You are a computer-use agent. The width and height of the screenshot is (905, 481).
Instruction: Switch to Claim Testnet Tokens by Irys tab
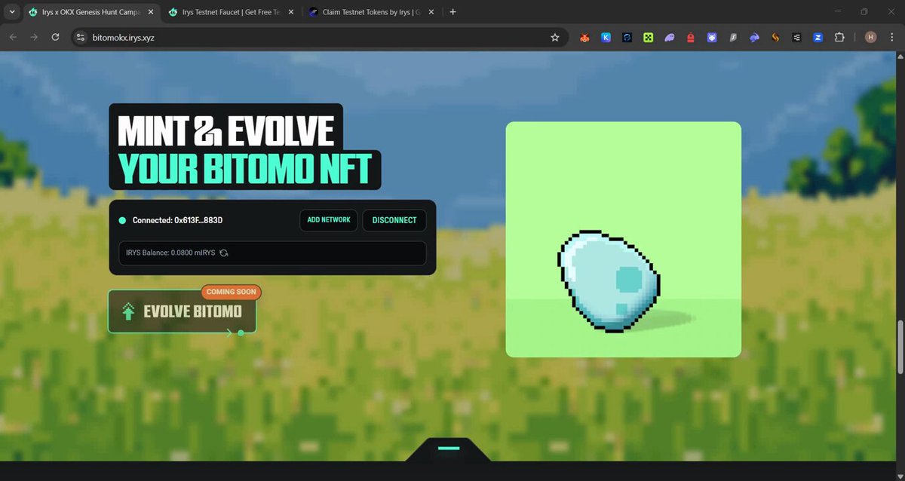[371, 12]
